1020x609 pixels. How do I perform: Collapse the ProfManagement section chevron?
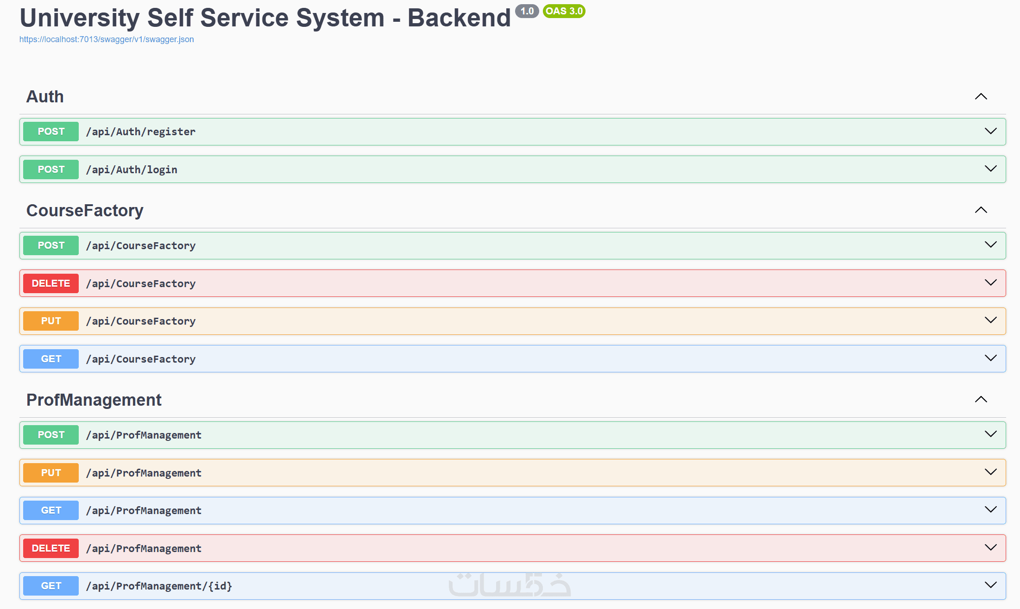(x=981, y=400)
